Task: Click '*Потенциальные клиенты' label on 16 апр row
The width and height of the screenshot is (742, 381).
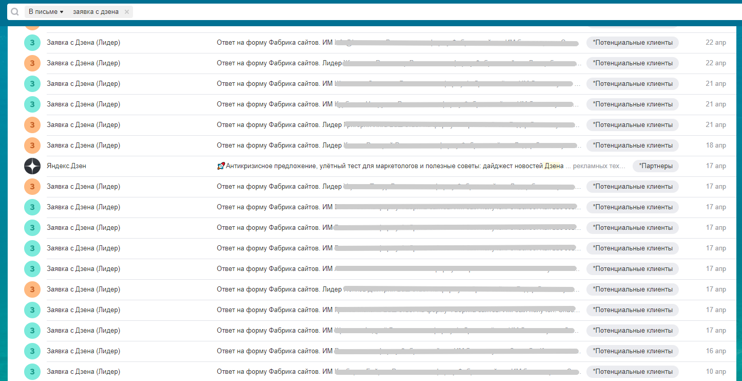Action: (633, 351)
